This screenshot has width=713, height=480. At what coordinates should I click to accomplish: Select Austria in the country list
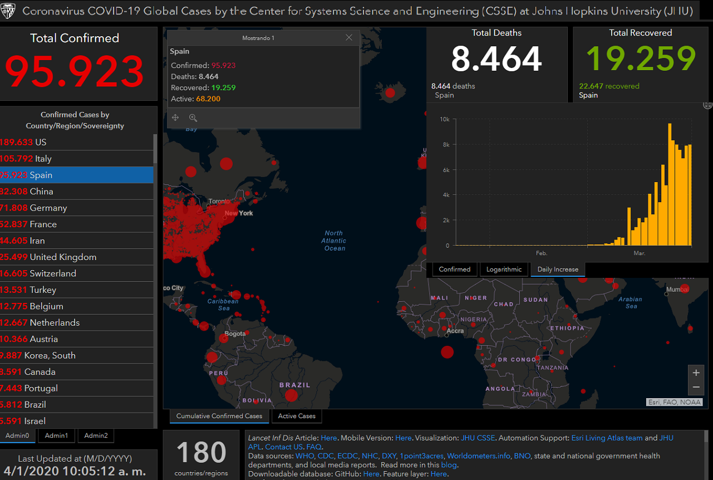77,339
